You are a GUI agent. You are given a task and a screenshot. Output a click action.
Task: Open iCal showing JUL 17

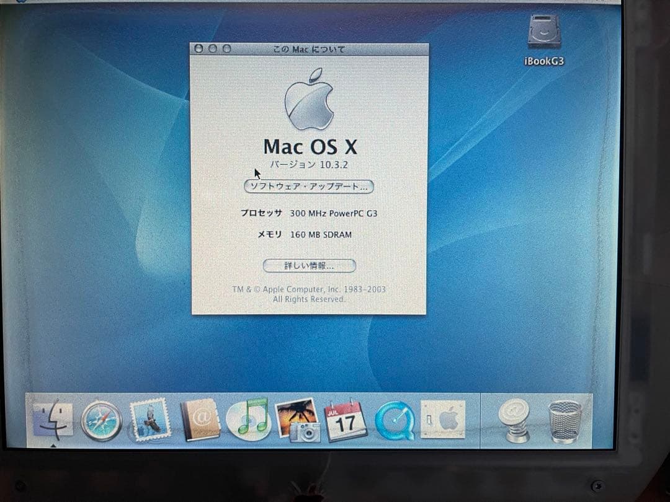346,420
